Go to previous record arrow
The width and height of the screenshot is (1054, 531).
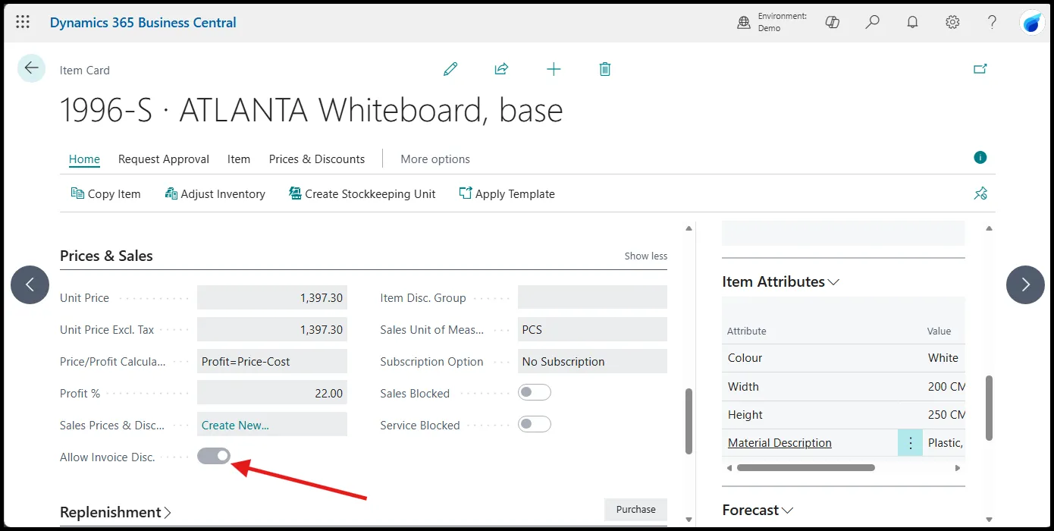pyautogui.click(x=30, y=284)
